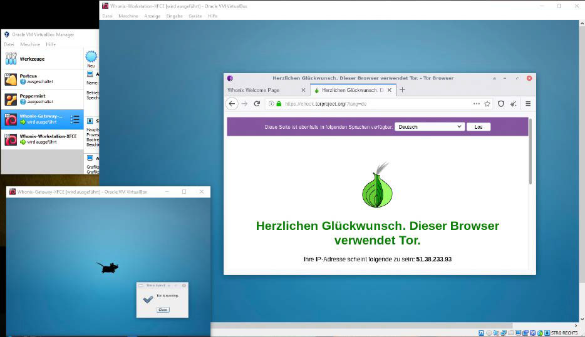The image size is (585, 337).
Task: Reload the check.torproject.org page
Action: 257,104
